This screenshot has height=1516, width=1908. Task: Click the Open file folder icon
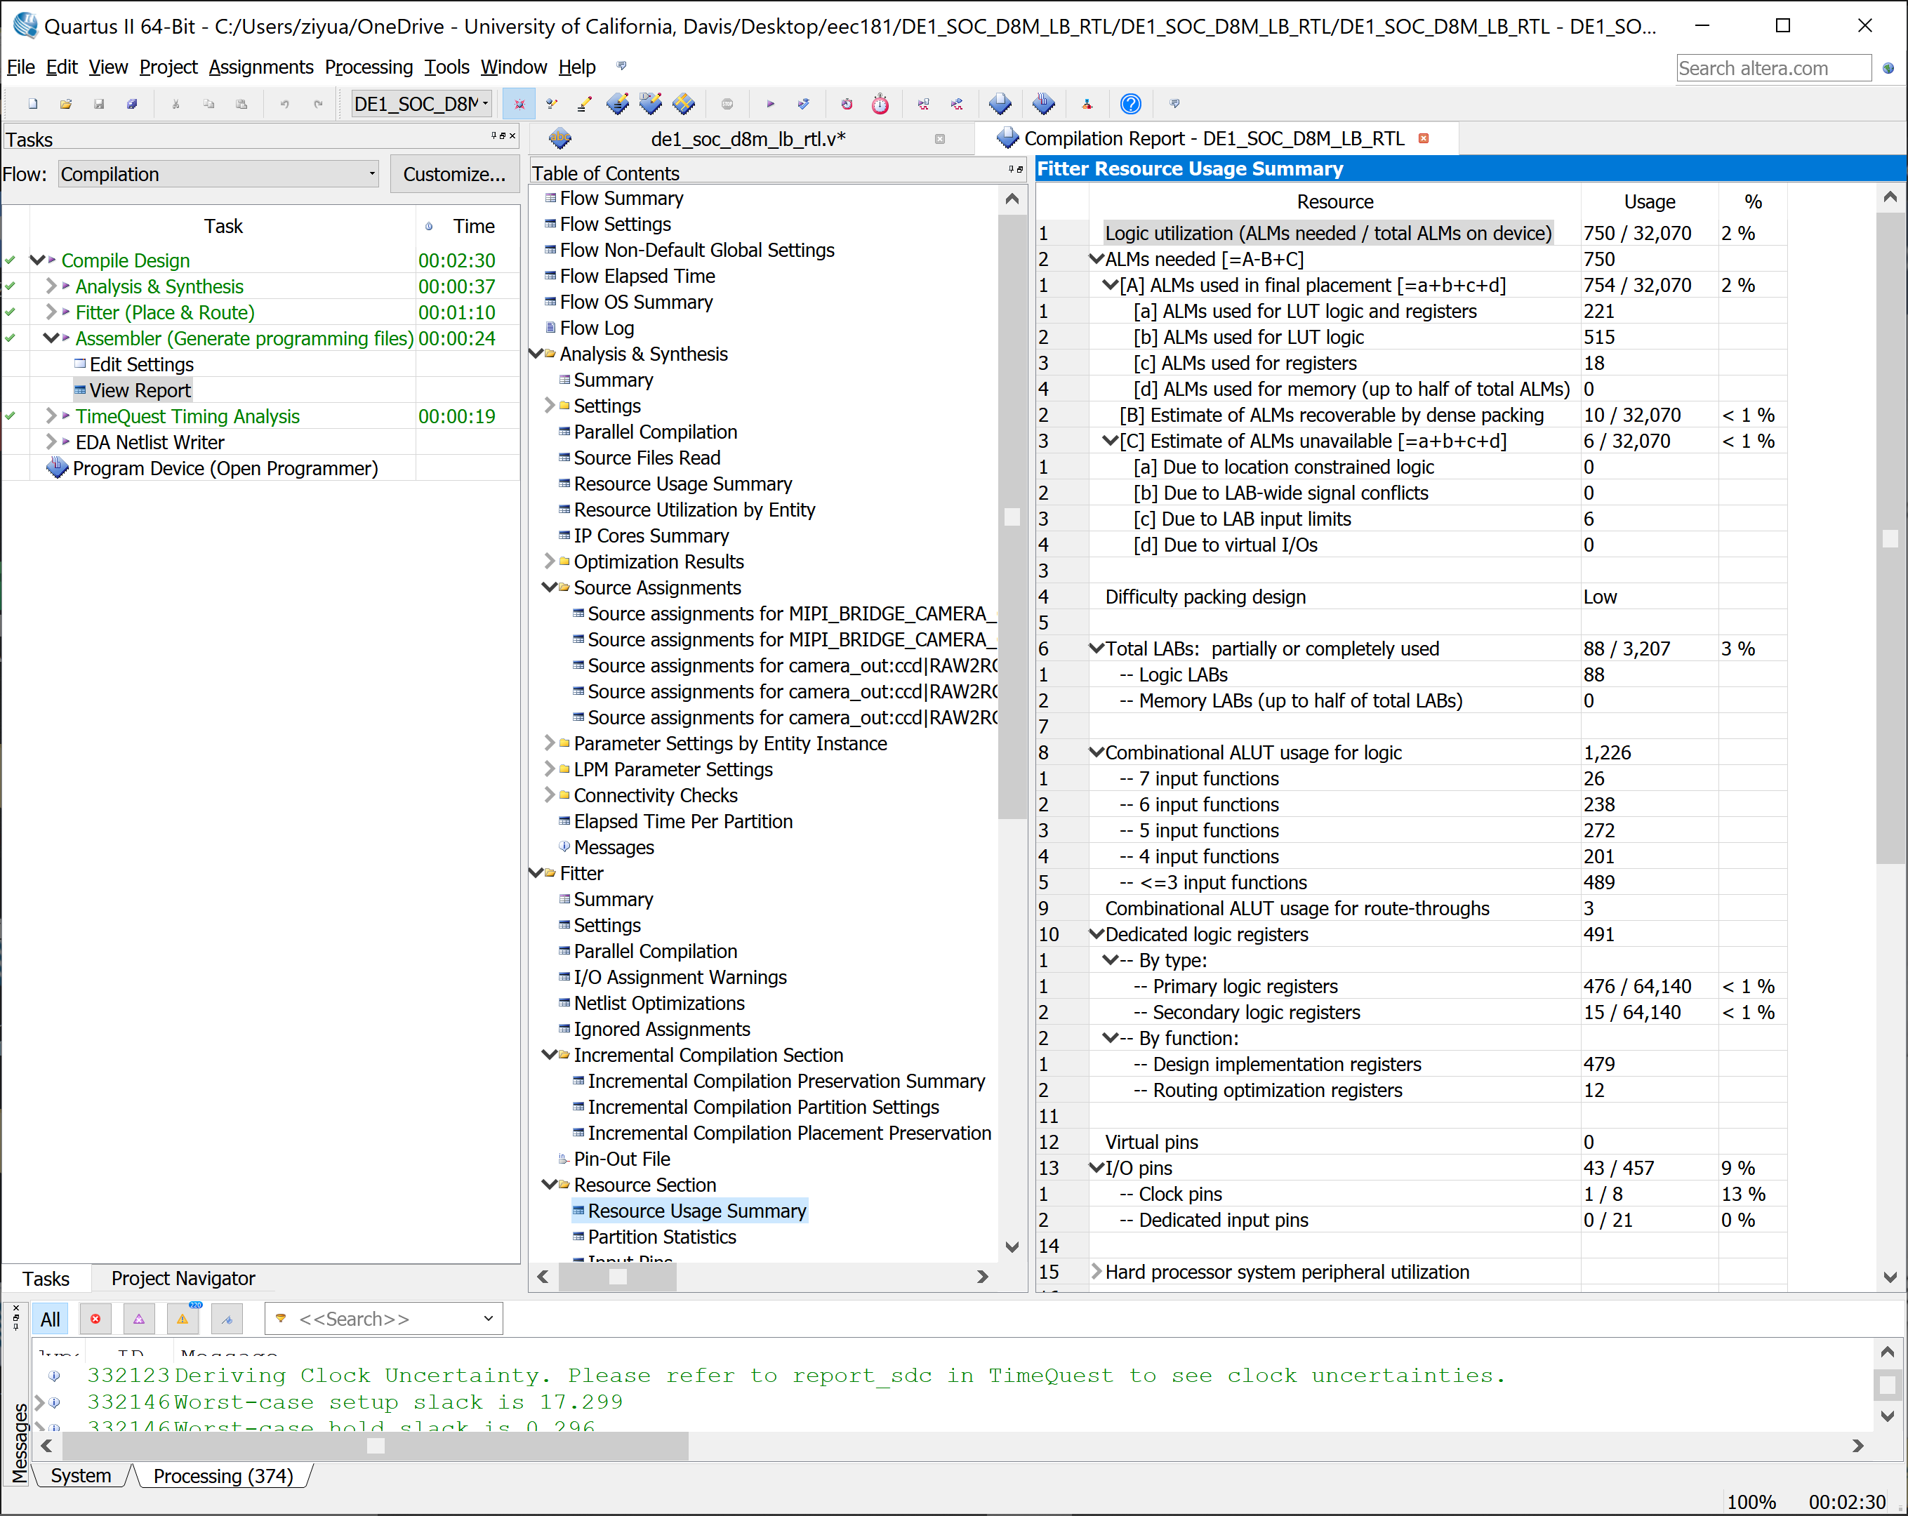[x=65, y=105]
